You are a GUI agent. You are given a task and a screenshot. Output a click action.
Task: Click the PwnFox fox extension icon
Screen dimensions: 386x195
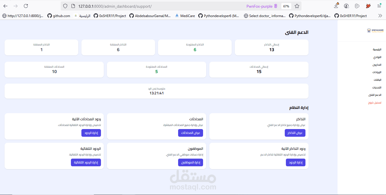point(368,6)
